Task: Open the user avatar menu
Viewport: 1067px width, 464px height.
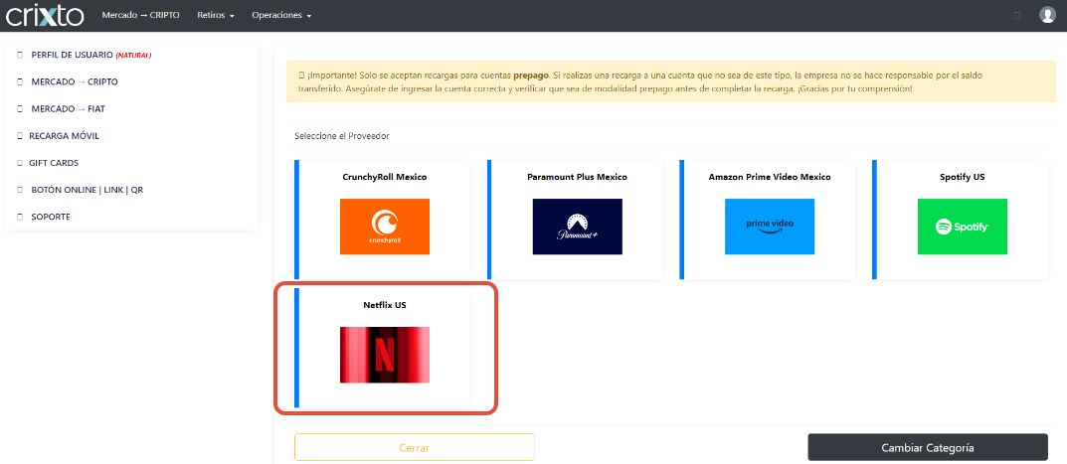Action: coord(1047,15)
